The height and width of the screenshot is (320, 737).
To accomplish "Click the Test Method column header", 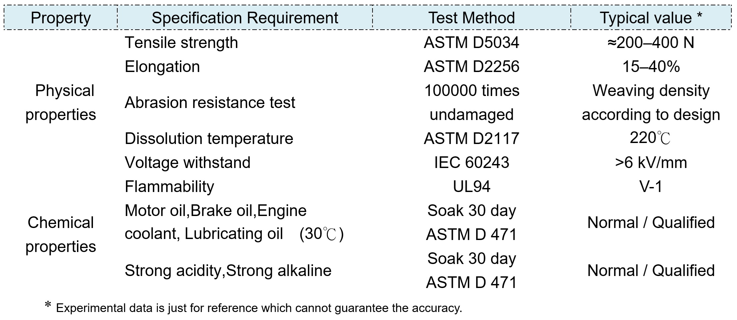I will 471,18.
